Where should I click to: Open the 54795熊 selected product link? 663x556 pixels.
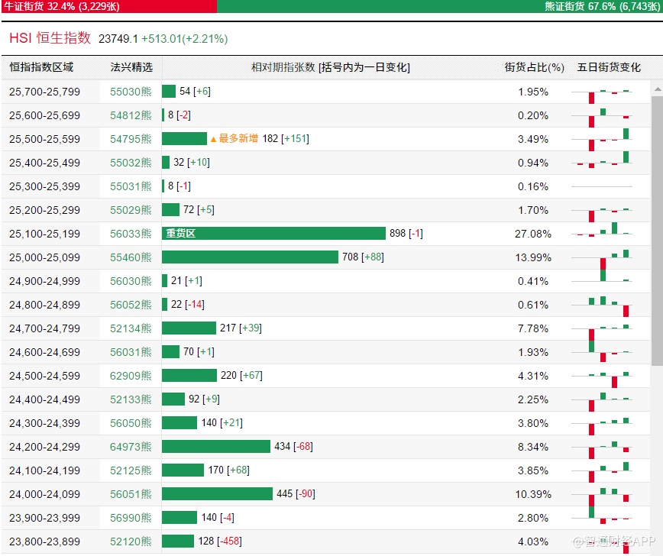[x=131, y=139]
